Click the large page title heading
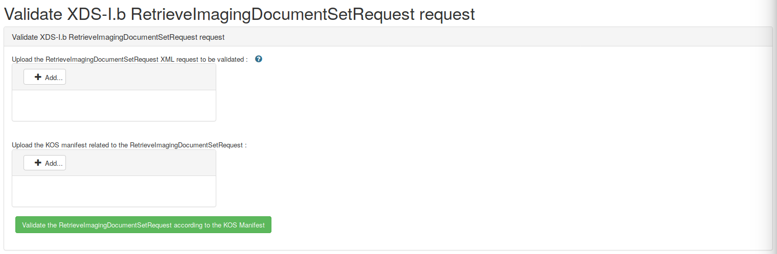777x254 pixels. click(239, 14)
